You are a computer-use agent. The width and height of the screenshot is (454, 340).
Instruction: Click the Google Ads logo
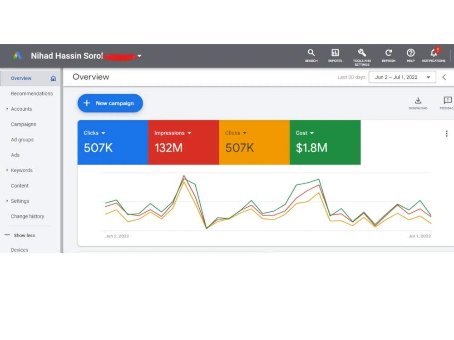tap(17, 55)
